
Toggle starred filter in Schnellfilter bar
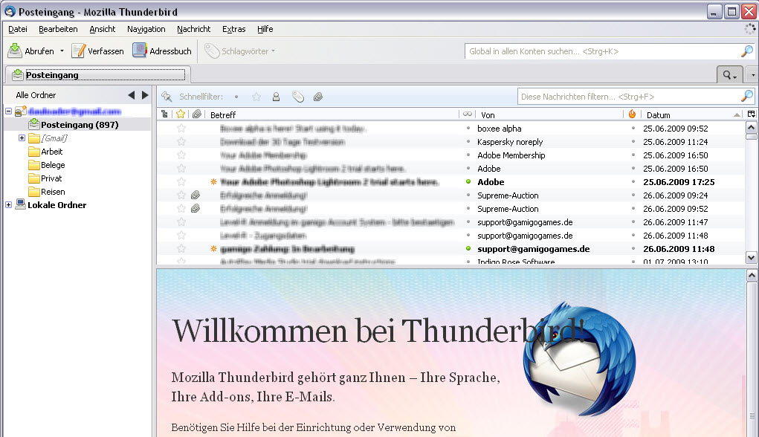[256, 97]
